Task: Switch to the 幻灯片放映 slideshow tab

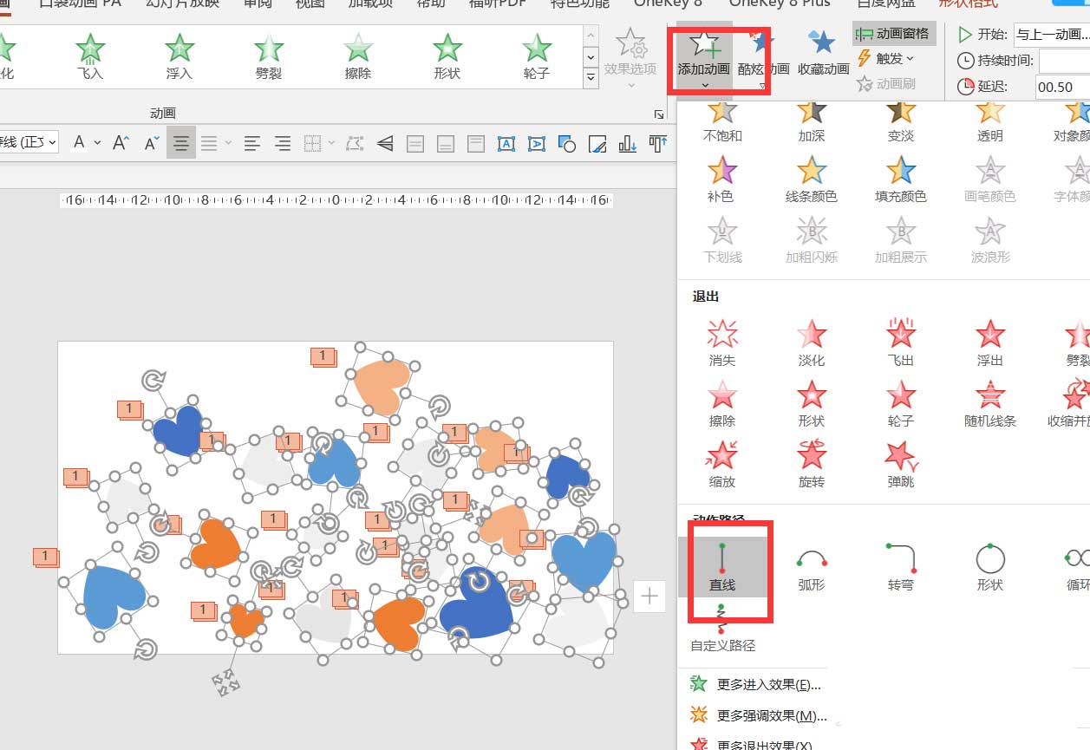Action: [x=182, y=4]
